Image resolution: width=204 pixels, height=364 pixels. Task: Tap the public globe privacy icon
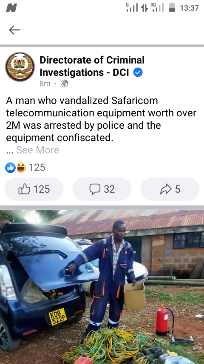click(64, 84)
